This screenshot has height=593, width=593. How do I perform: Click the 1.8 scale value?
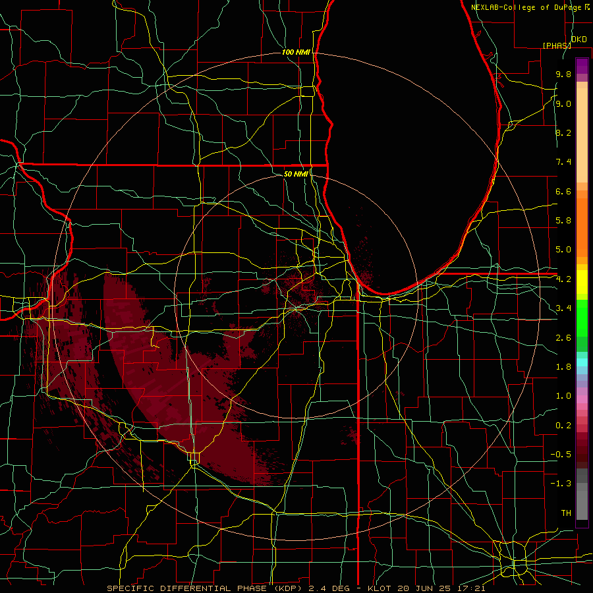(x=563, y=367)
